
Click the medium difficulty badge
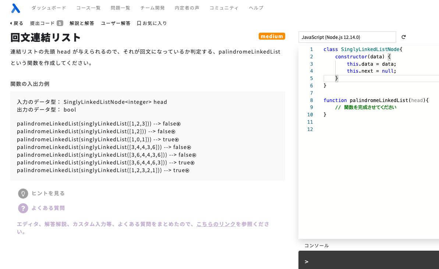tap(272, 36)
